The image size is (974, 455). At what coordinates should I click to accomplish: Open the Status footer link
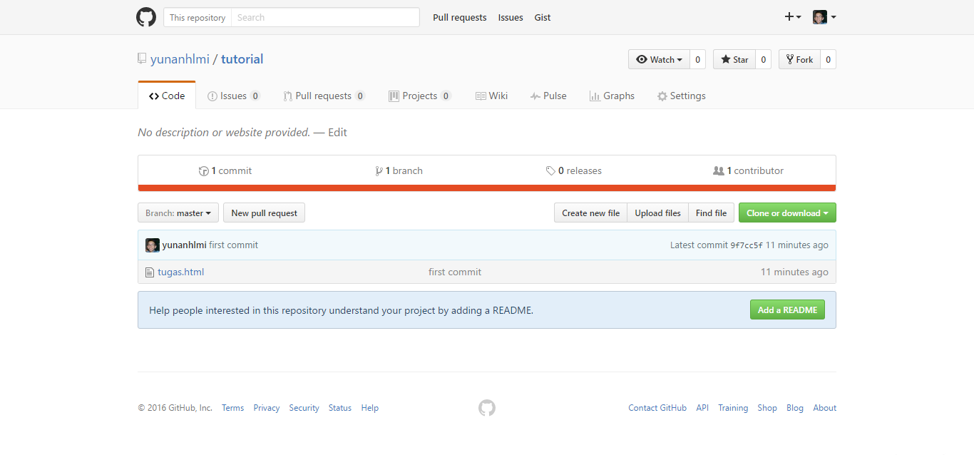(340, 408)
